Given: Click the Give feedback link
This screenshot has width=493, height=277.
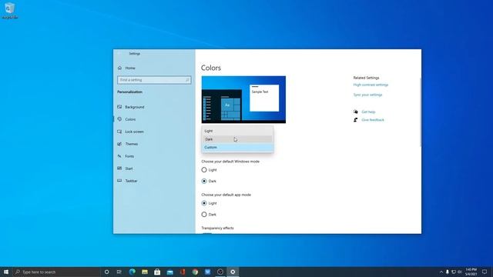Looking at the screenshot, I should 373,120.
